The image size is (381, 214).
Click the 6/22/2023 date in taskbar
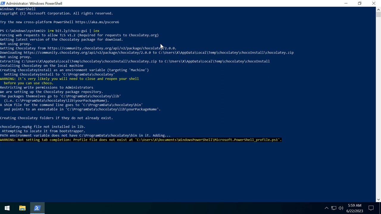click(355, 211)
